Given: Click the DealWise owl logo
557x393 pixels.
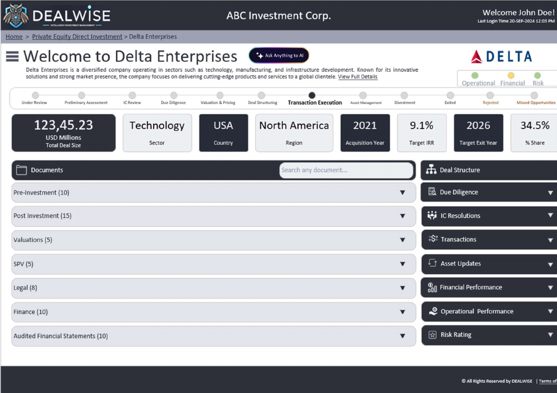Looking at the screenshot, I should (x=16, y=16).
